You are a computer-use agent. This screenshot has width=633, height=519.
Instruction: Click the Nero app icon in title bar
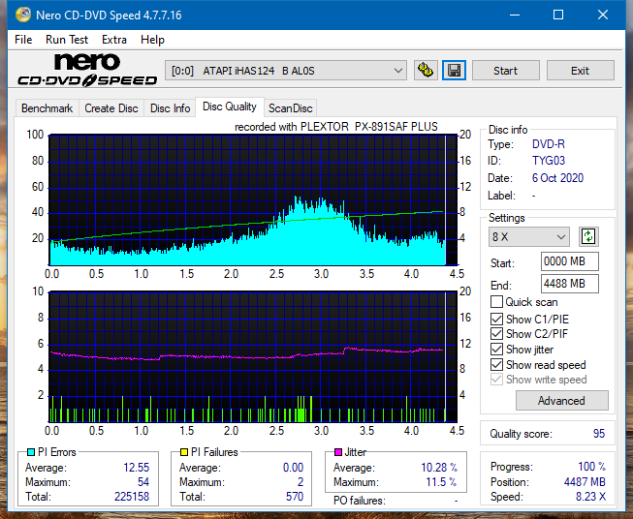(x=22, y=15)
